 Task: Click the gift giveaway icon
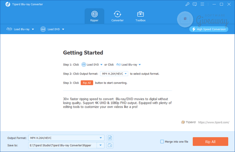(185, 19)
